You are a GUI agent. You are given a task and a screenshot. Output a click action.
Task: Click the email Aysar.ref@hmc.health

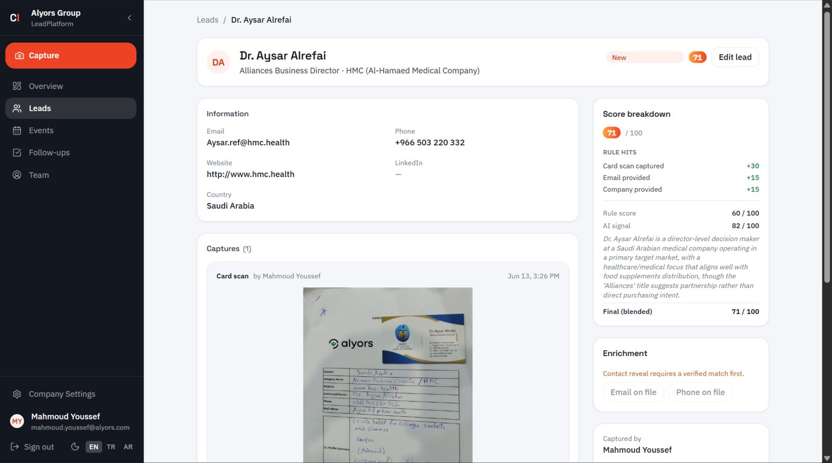(x=248, y=142)
